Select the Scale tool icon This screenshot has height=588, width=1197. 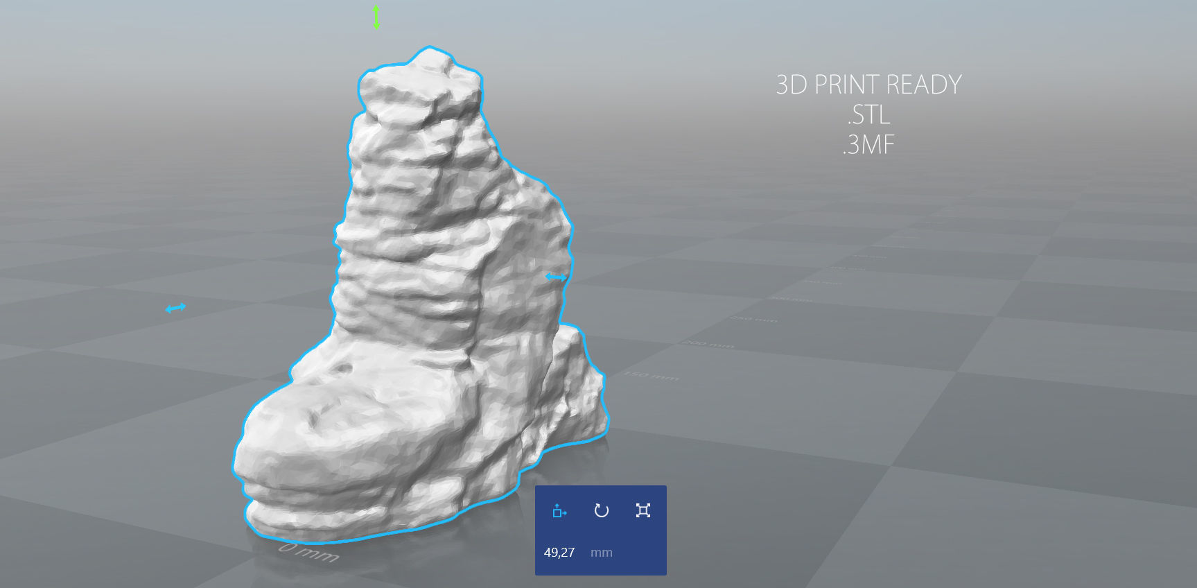click(643, 511)
